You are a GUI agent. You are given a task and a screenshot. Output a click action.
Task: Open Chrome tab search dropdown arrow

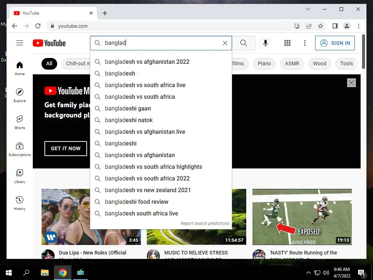click(307, 9)
